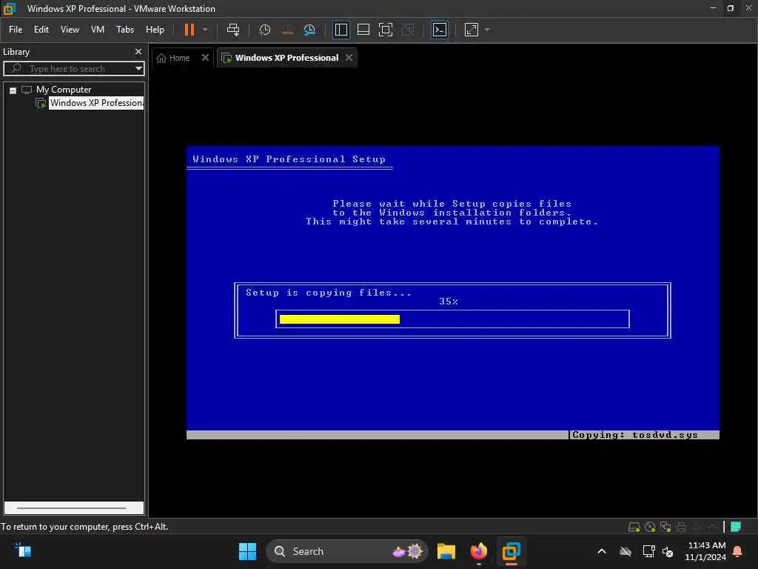Enter full screen mode icon
This screenshot has height=569, width=758.
pos(385,30)
